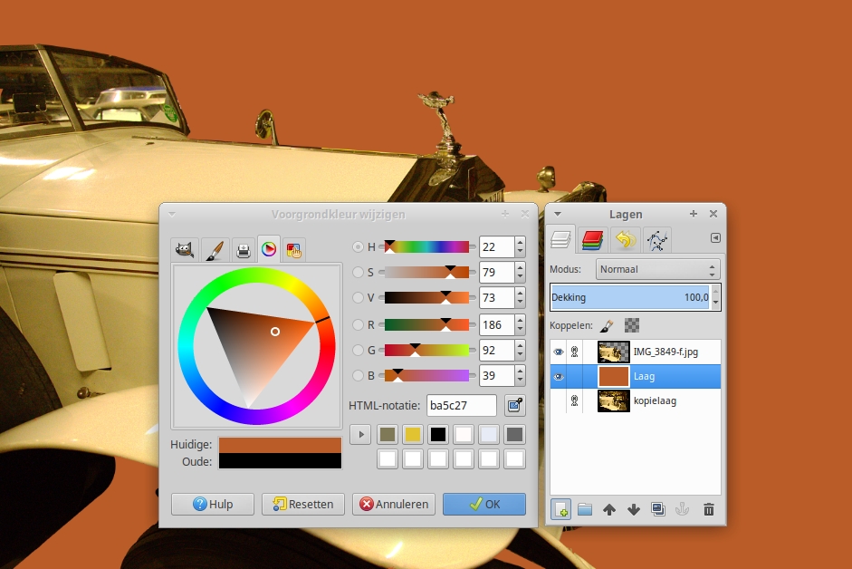
Task: Click the color picker eyedropper icon
Action: (x=514, y=405)
